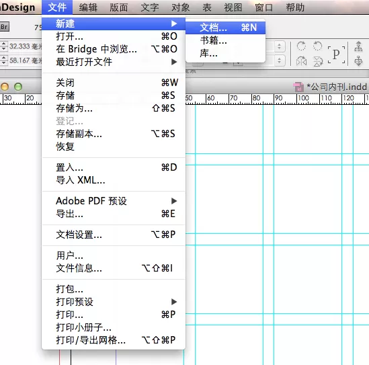Click the Select Container icon
The image size is (369, 365).
[x=358, y=46]
